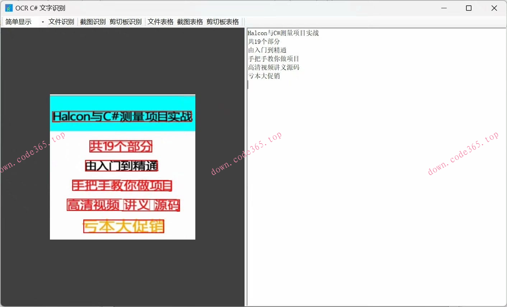Click result line '亏本大促销' in output pane

(264, 76)
